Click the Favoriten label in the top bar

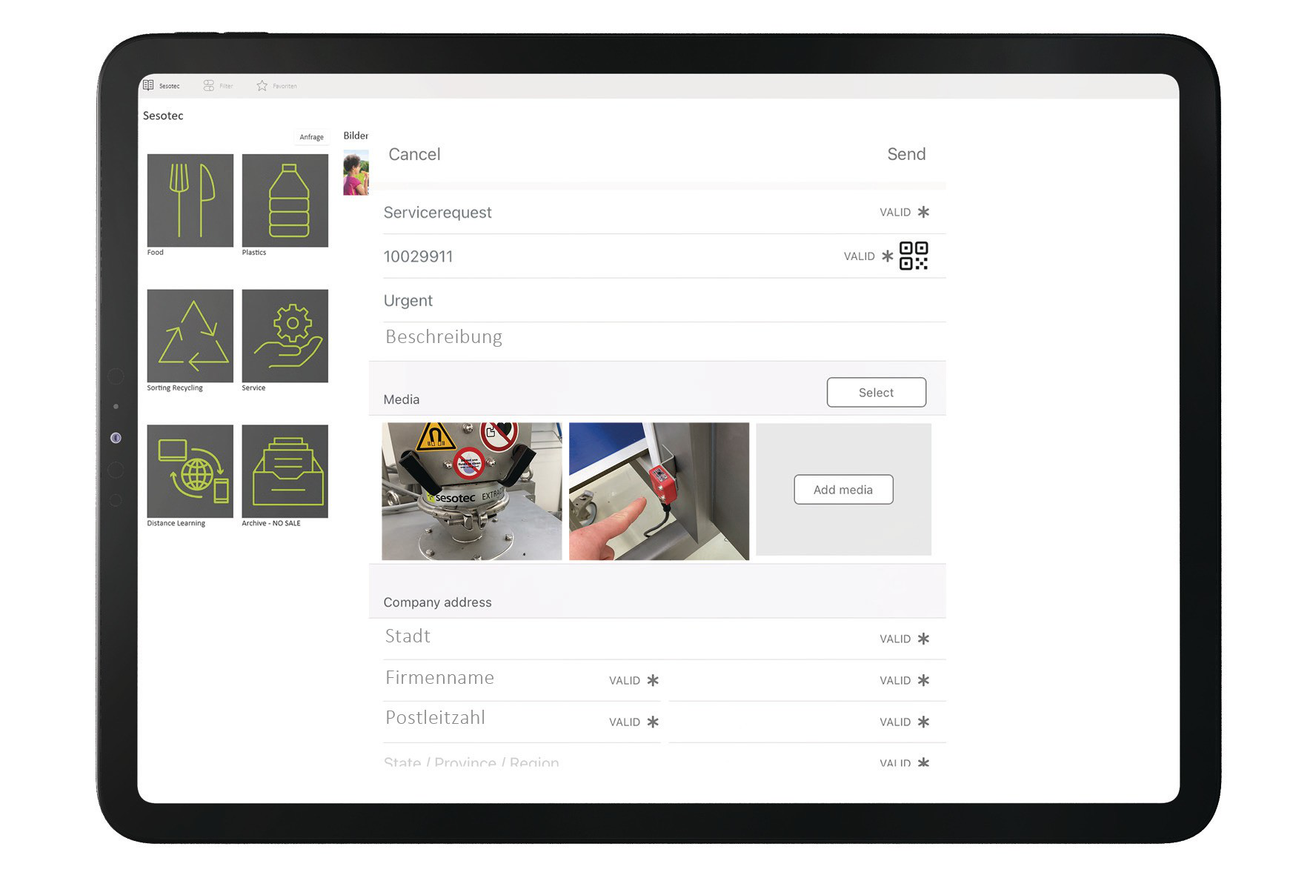click(x=285, y=86)
